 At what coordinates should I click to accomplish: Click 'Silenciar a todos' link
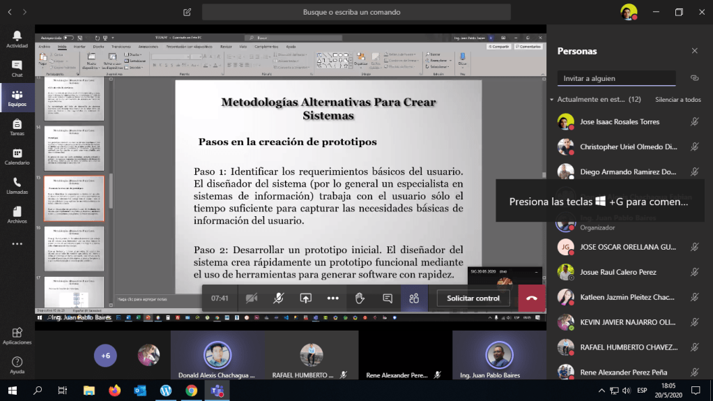[677, 100]
